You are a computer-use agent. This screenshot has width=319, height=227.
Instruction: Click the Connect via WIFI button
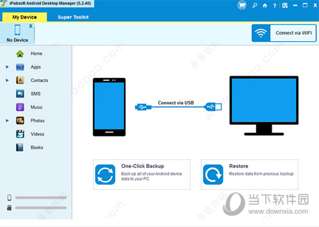(284, 33)
